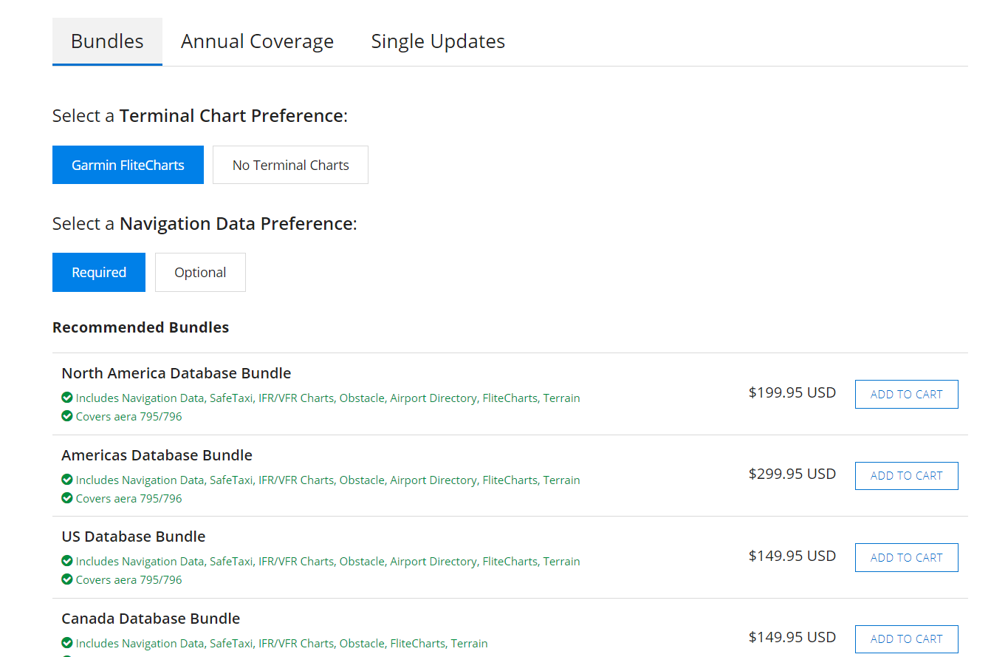Add Americas Database Bundle to cart
This screenshot has width=991, height=657.
pos(906,476)
